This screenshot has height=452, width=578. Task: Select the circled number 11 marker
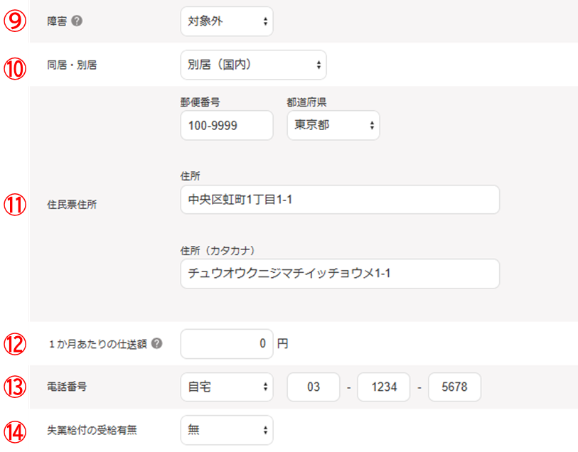click(14, 205)
